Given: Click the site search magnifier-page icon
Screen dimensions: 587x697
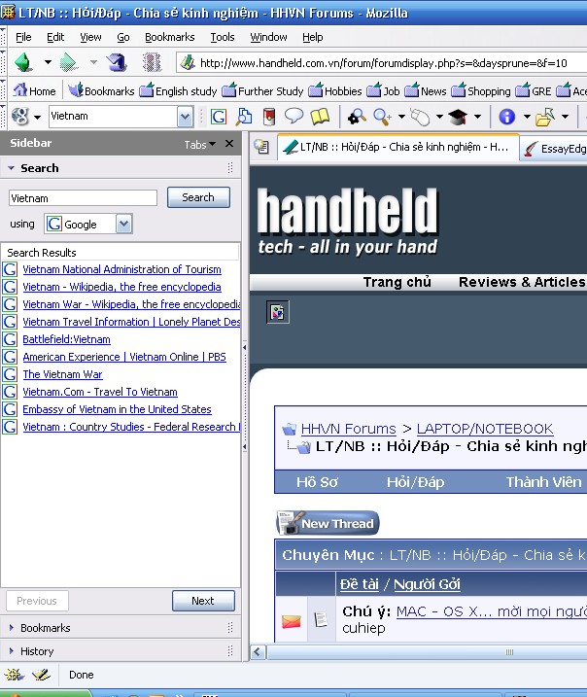Looking at the screenshot, I should (244, 117).
